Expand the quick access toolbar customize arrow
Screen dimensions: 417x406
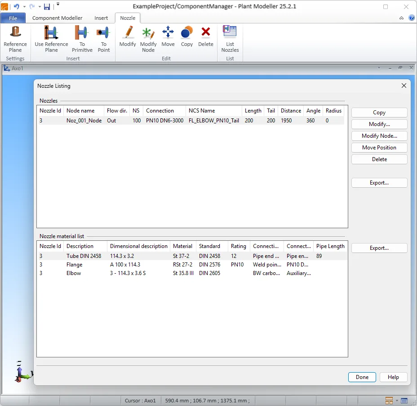(58, 5)
